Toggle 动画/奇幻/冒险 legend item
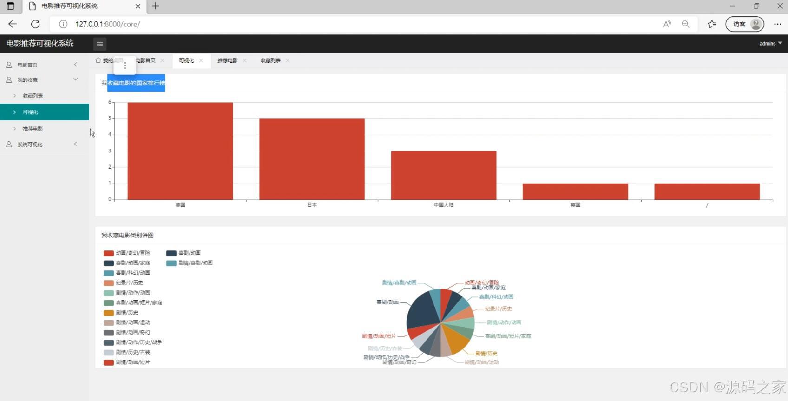This screenshot has height=401, width=788. pyautogui.click(x=127, y=253)
